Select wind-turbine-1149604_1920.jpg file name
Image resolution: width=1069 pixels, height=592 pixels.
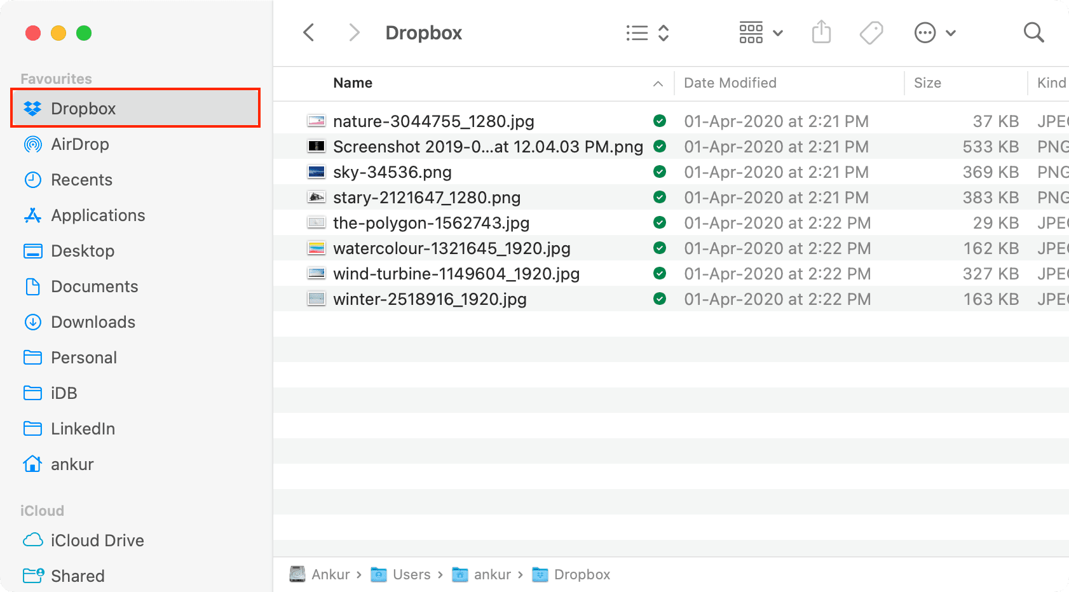[x=456, y=274]
